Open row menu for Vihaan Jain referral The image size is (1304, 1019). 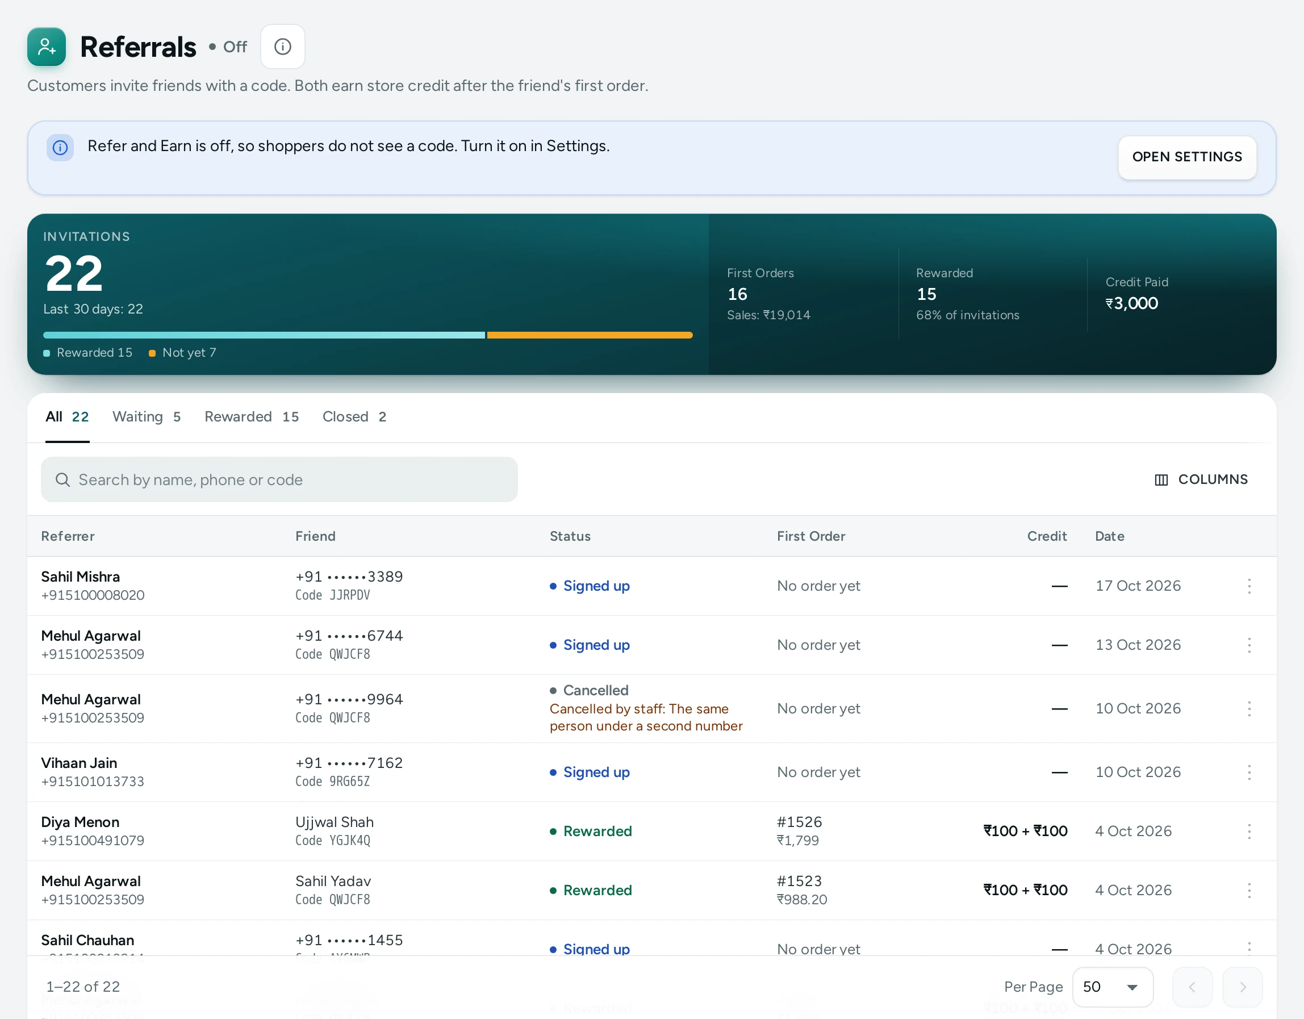coord(1249,772)
